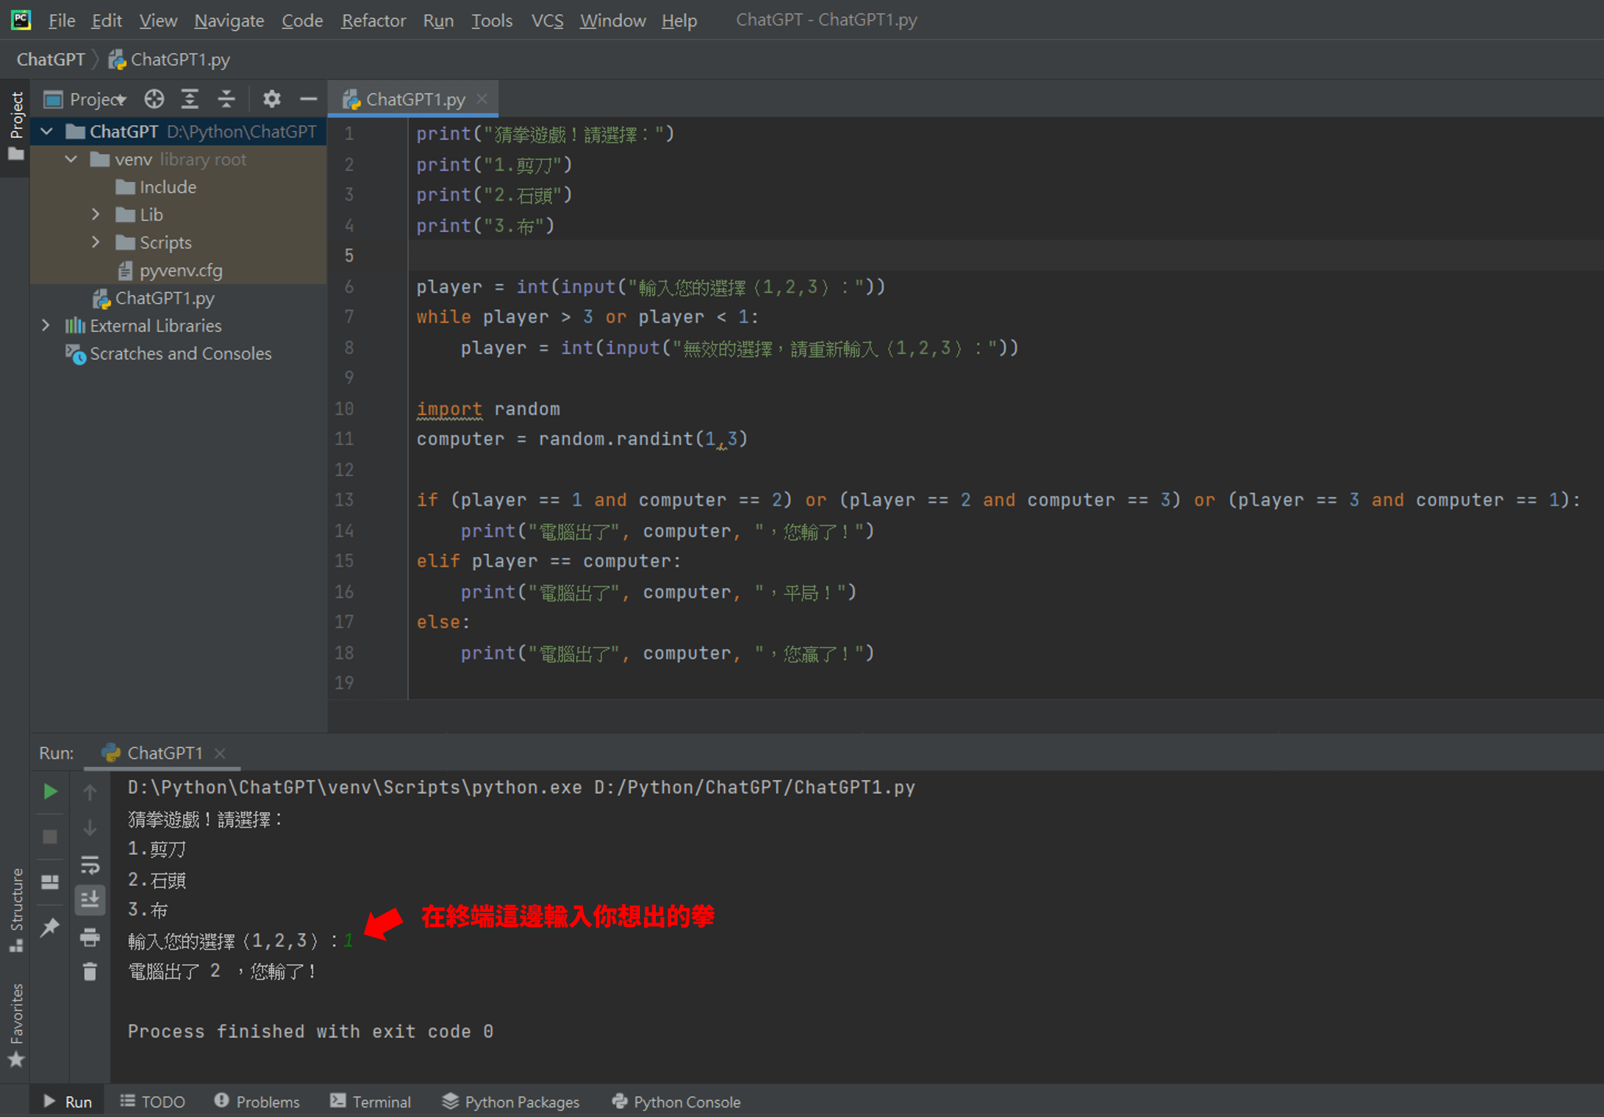This screenshot has height=1117, width=1604.
Task: Expand the Lib folder
Action: click(96, 215)
